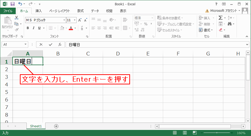Save the workbook with the floppy icon
Screen dimensions: 251x136
tap(13, 4)
